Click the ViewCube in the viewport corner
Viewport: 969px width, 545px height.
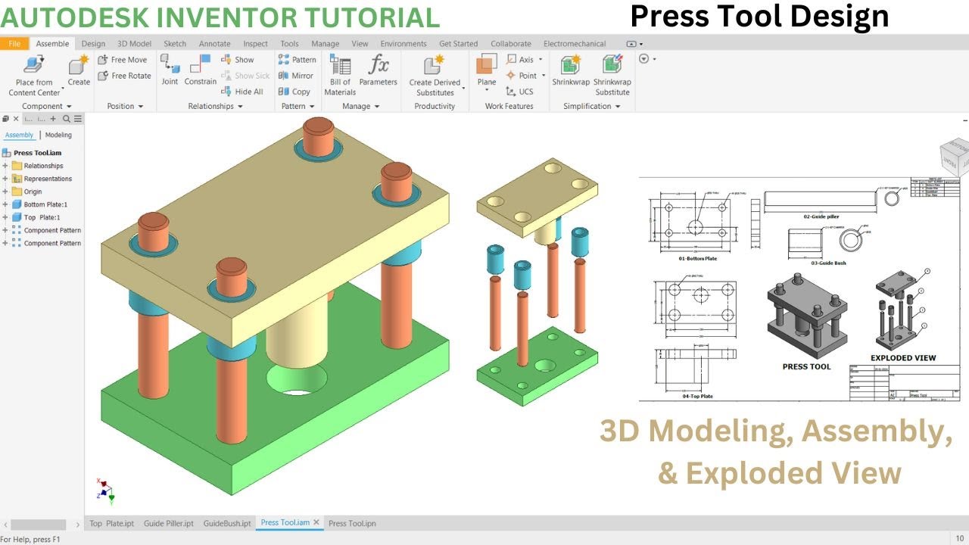(954, 157)
